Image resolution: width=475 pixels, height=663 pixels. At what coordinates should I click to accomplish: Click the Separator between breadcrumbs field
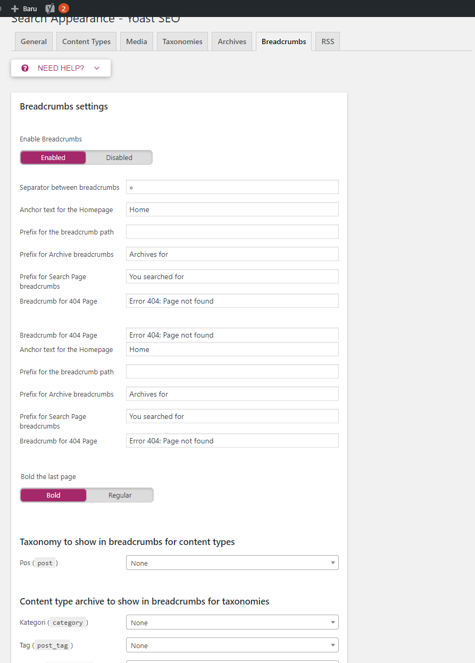[232, 187]
